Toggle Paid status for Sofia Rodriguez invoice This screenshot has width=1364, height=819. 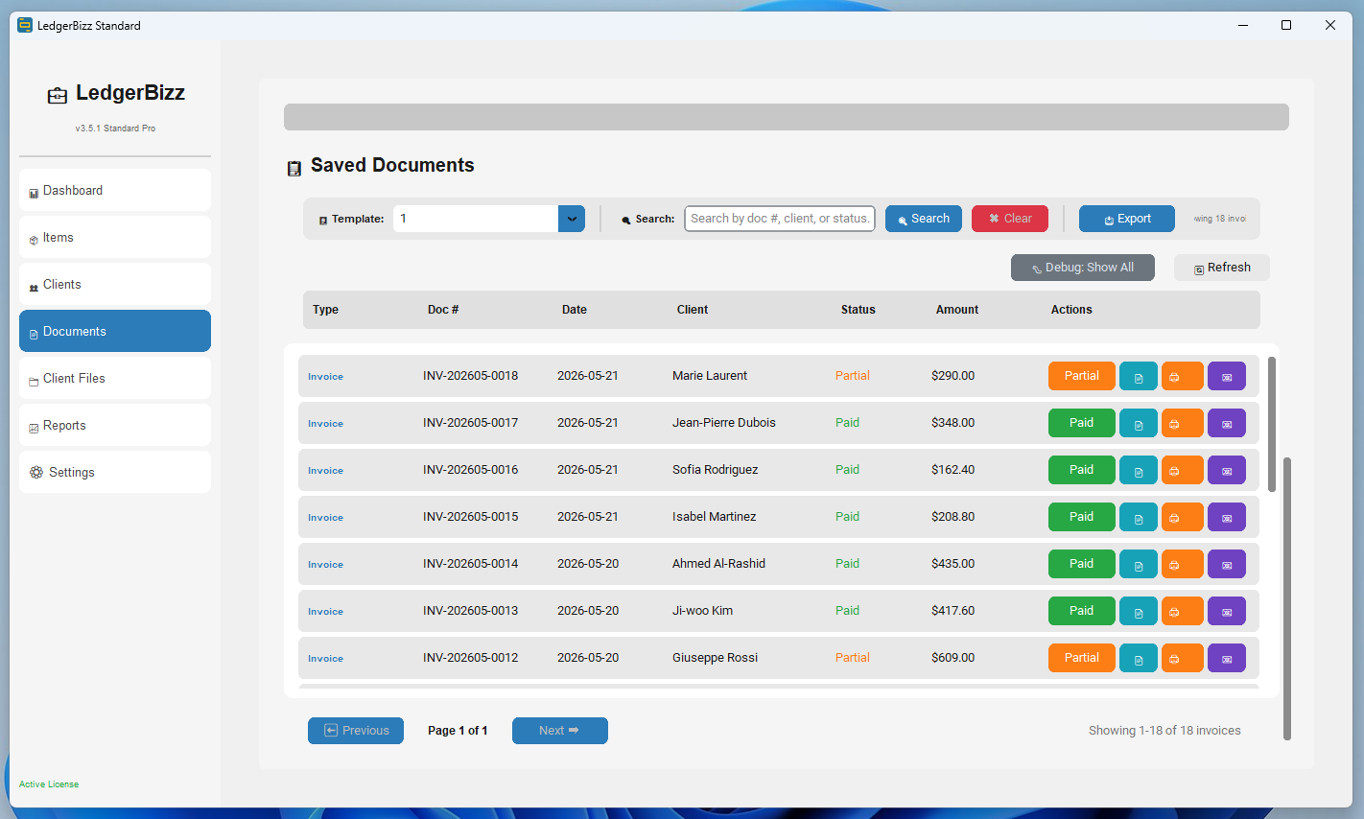[1082, 470]
